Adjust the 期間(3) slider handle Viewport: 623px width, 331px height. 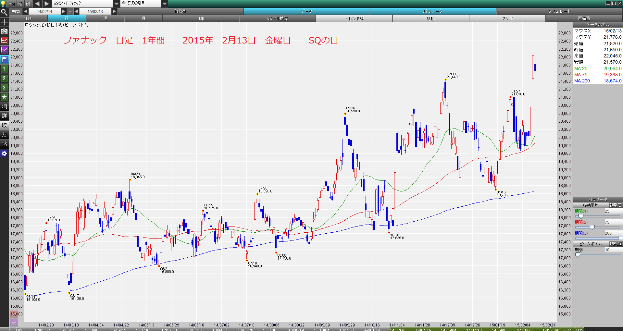(x=620, y=238)
